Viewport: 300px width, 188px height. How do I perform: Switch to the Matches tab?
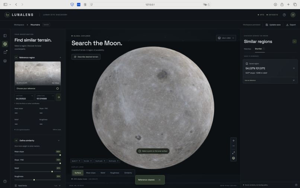tap(248, 49)
